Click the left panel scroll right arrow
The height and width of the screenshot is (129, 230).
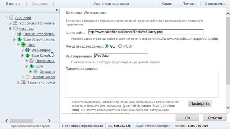[x=50, y=121]
